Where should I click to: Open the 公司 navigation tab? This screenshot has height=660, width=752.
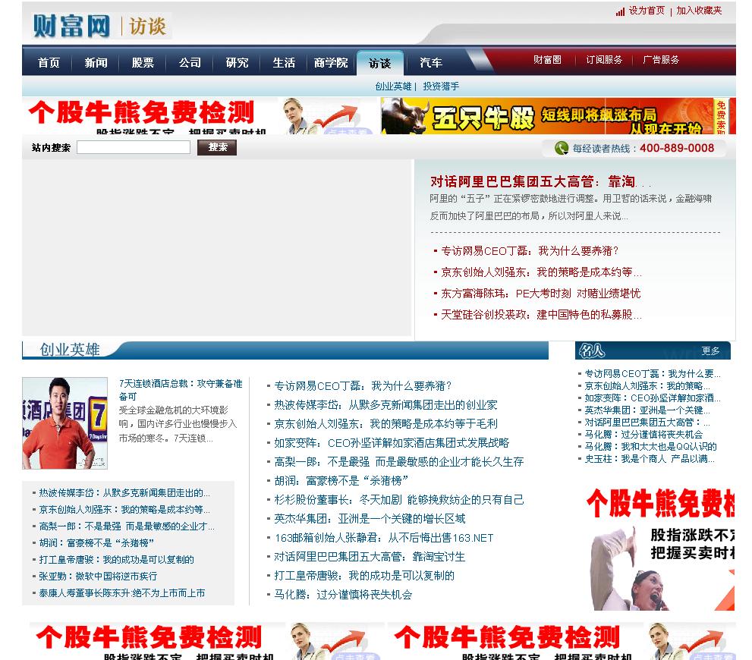coord(190,63)
